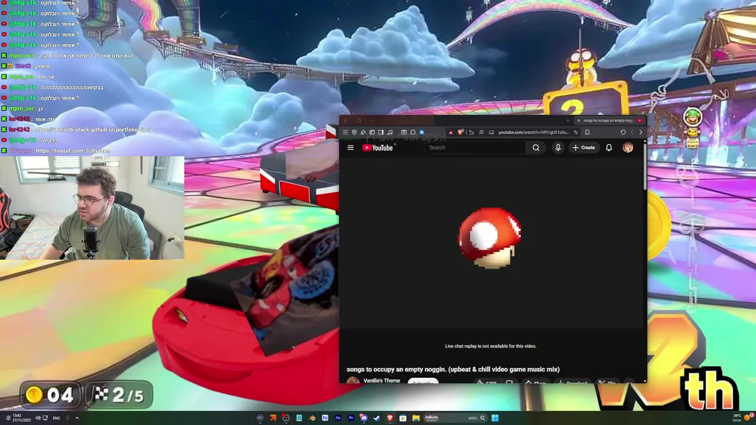Go to YouTube home via logo
The width and height of the screenshot is (756, 425).
[378, 148]
